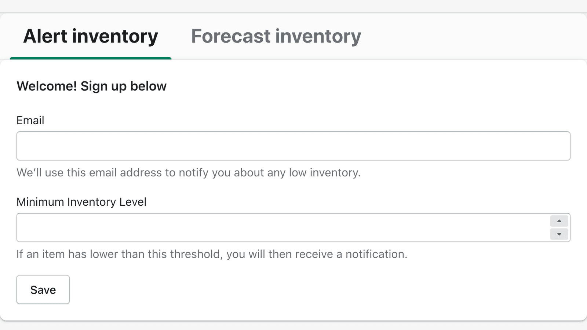Image resolution: width=587 pixels, height=330 pixels.
Task: Click the Email field label
Action: pyautogui.click(x=30, y=120)
